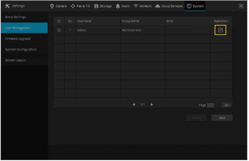249x161 pixels.
Task: Go to previous page with left arrow
Action: [x=134, y=105]
